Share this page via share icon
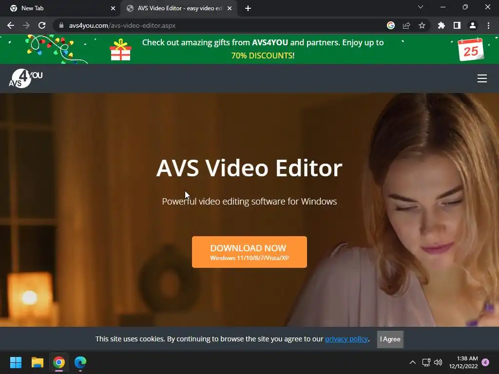 pos(406,25)
